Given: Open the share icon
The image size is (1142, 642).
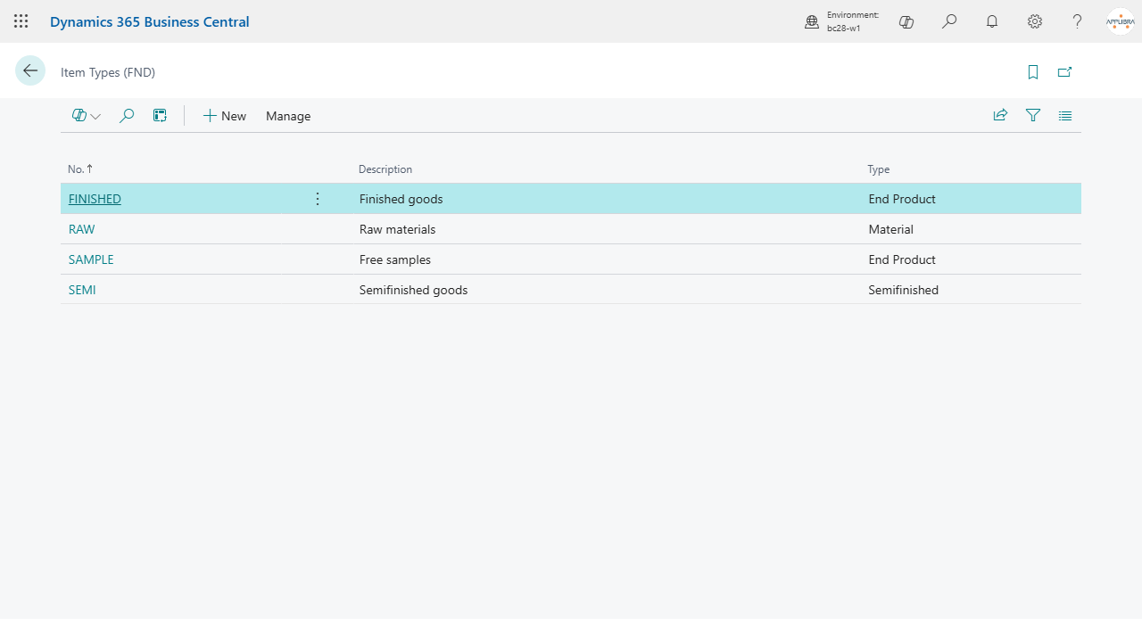Looking at the screenshot, I should (x=1000, y=115).
